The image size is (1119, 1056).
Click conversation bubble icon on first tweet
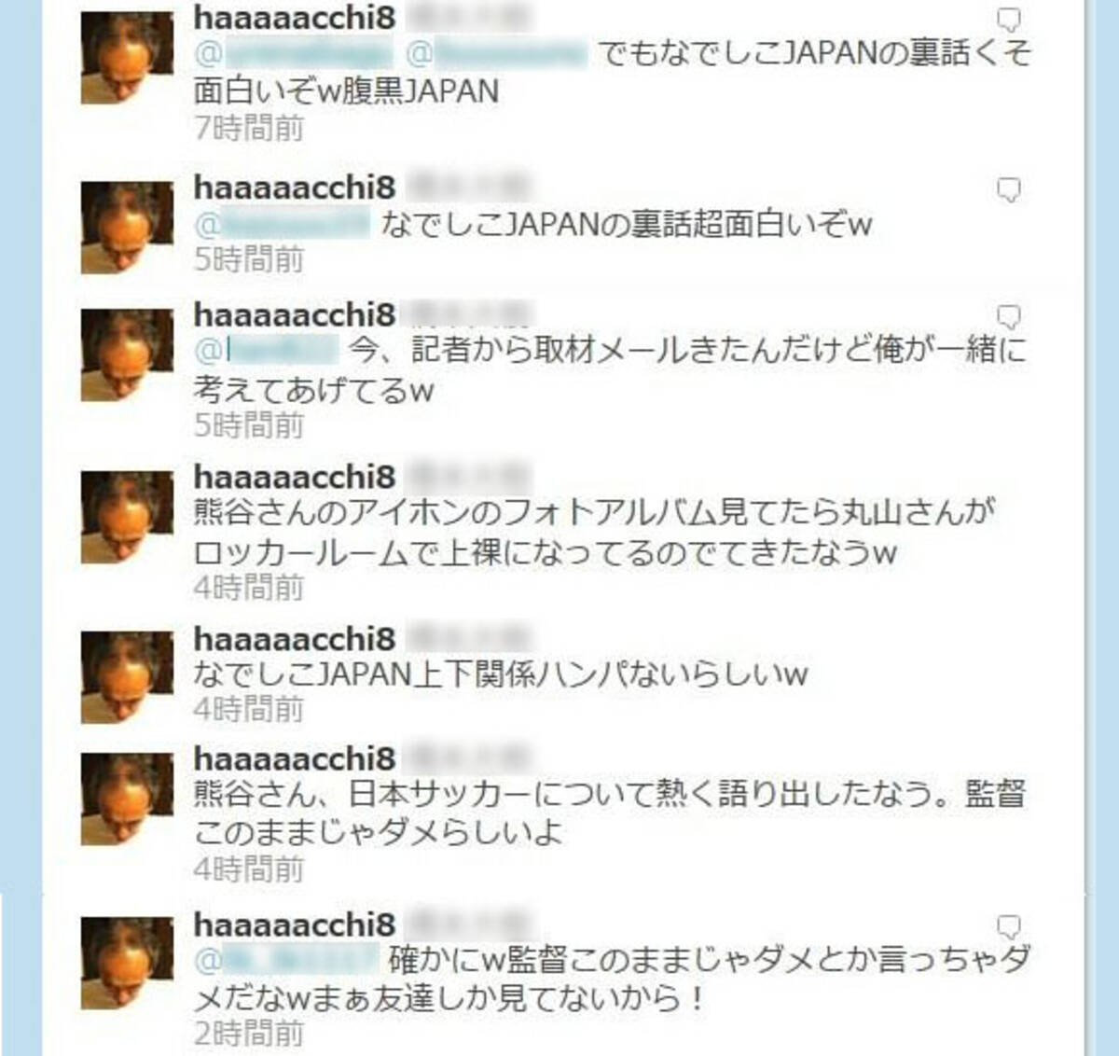[1009, 20]
